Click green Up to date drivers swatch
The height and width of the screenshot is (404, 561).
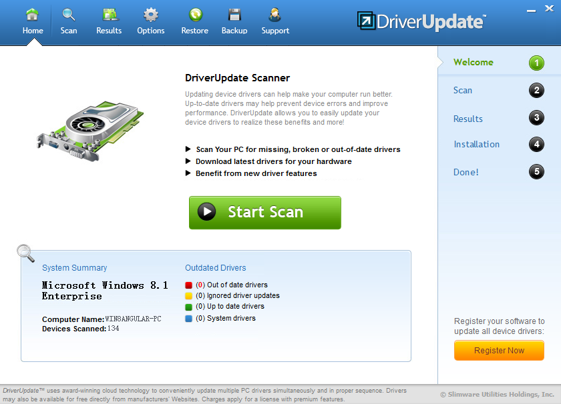tap(188, 307)
